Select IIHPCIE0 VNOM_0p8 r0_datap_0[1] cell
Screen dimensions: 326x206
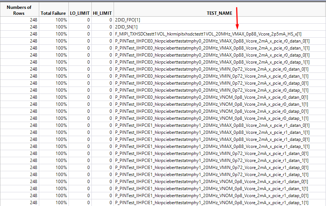[219, 111]
